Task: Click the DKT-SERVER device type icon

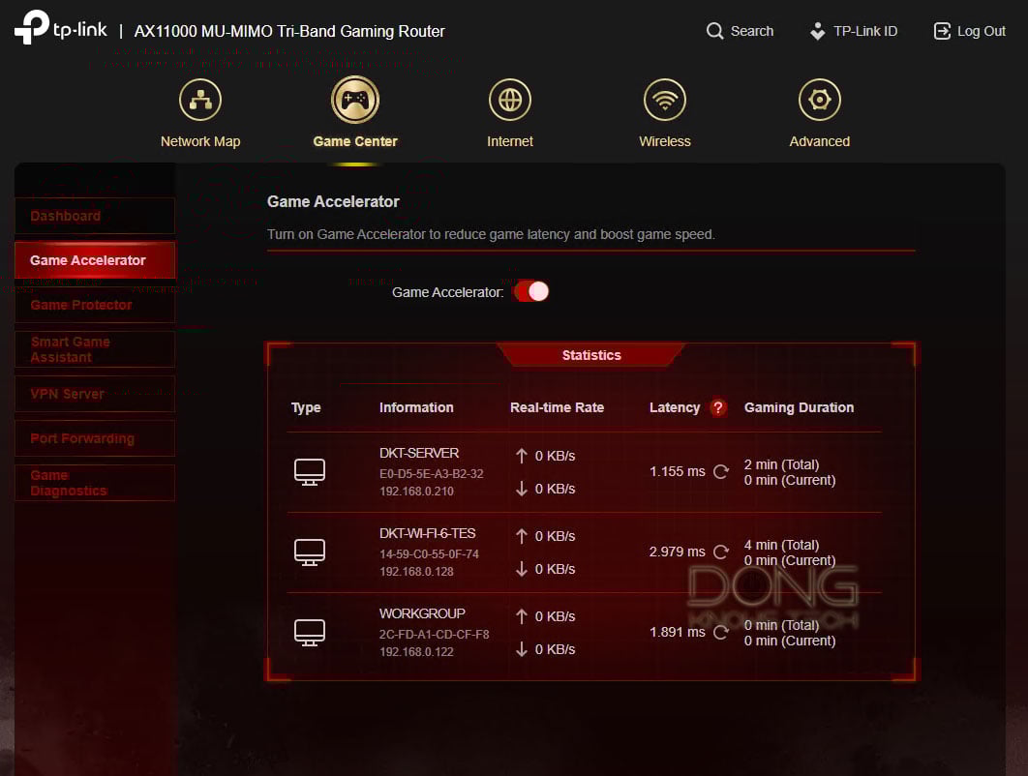Action: 310,472
